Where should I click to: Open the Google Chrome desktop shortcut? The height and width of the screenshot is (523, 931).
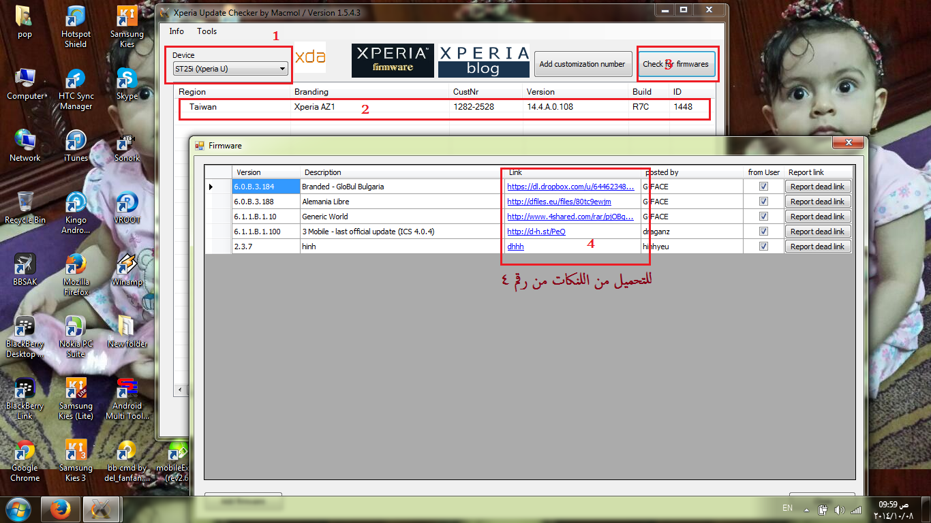(x=25, y=460)
